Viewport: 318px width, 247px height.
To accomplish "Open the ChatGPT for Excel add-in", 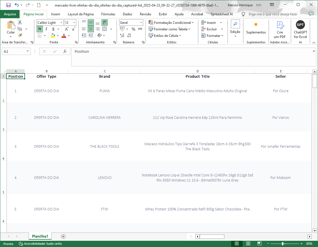I will click(300, 29).
